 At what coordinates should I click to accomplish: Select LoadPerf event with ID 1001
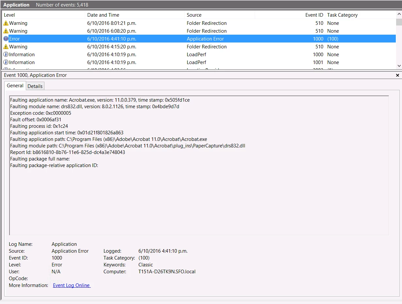click(199, 62)
